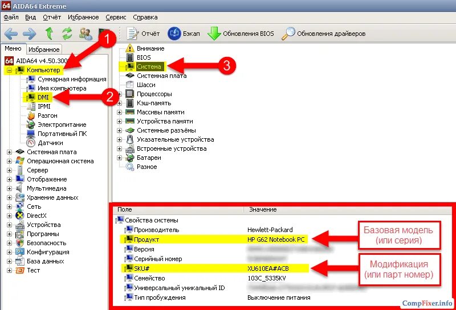Open the Избранное menu in menu bar
This screenshot has height=310, width=456.
click(83, 18)
